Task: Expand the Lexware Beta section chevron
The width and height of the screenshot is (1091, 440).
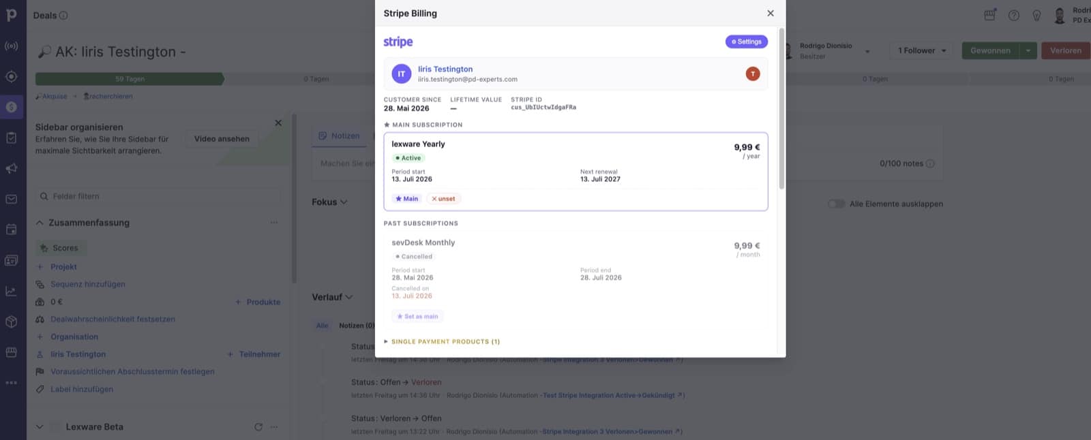Action: (x=40, y=427)
